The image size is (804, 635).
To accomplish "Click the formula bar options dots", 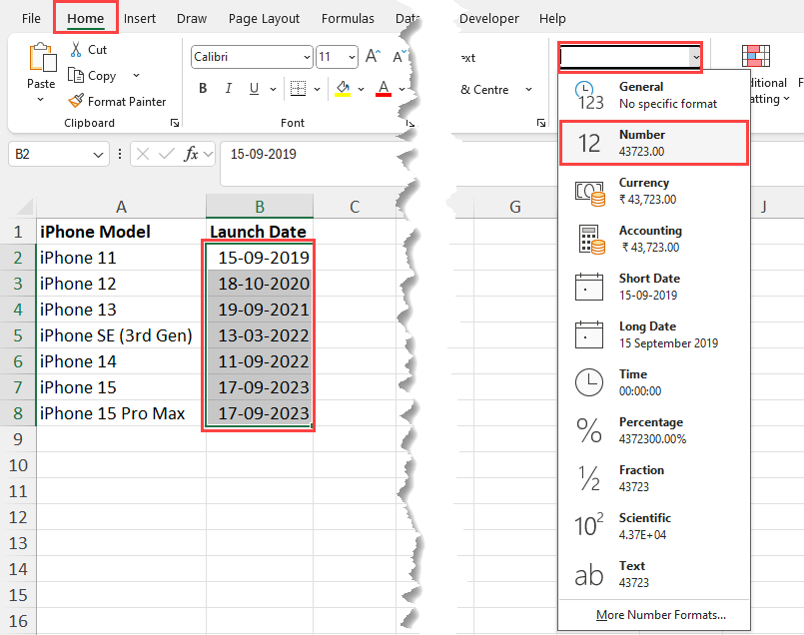I will [120, 154].
